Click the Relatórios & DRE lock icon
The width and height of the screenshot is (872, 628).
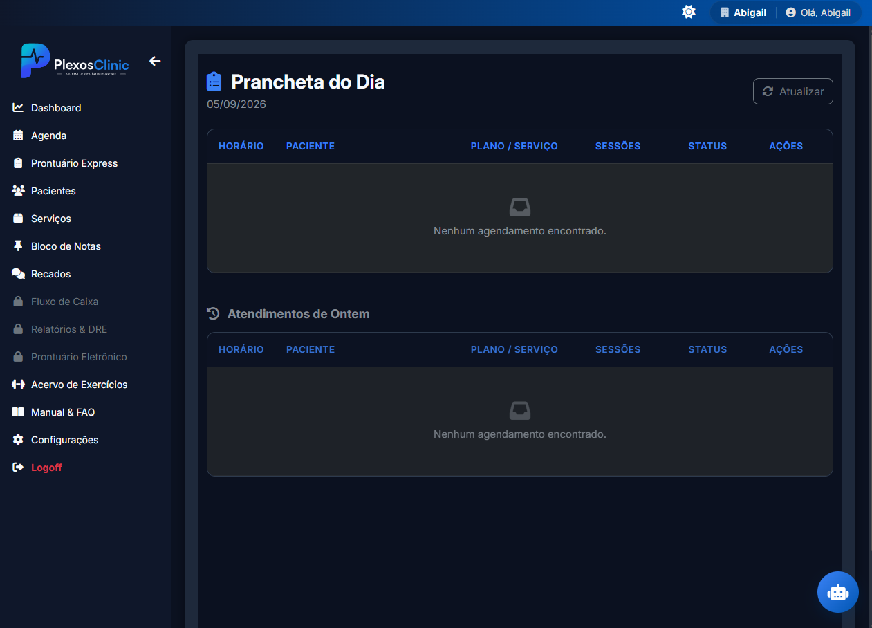click(x=18, y=329)
